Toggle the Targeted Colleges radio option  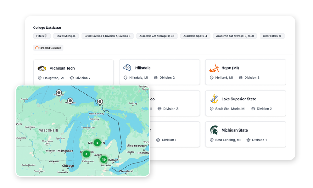pyautogui.click(x=37, y=48)
